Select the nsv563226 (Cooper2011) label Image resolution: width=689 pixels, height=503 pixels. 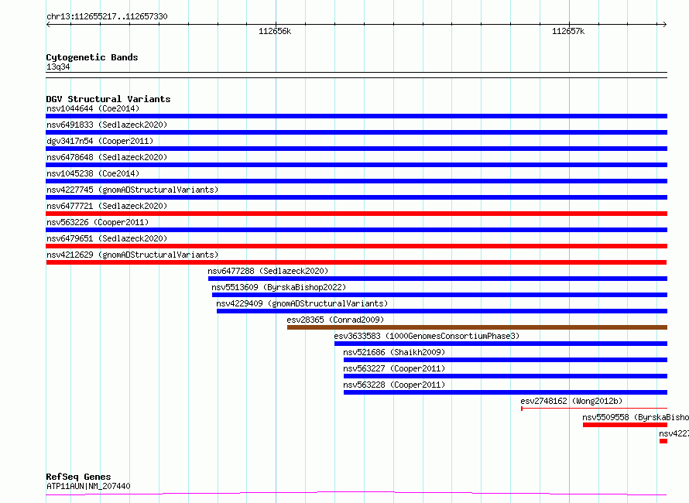pyautogui.click(x=98, y=222)
